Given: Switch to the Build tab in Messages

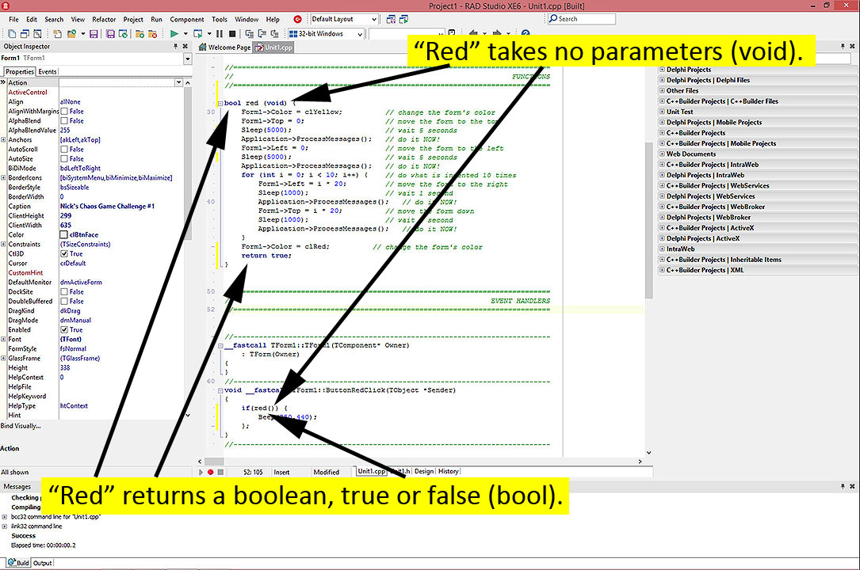Looking at the screenshot, I should [x=19, y=563].
